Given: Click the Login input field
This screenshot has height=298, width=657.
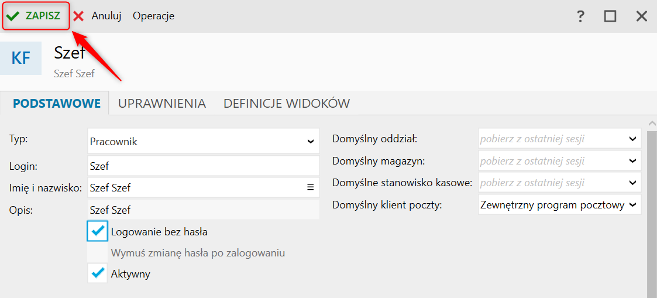Looking at the screenshot, I should point(204,166).
